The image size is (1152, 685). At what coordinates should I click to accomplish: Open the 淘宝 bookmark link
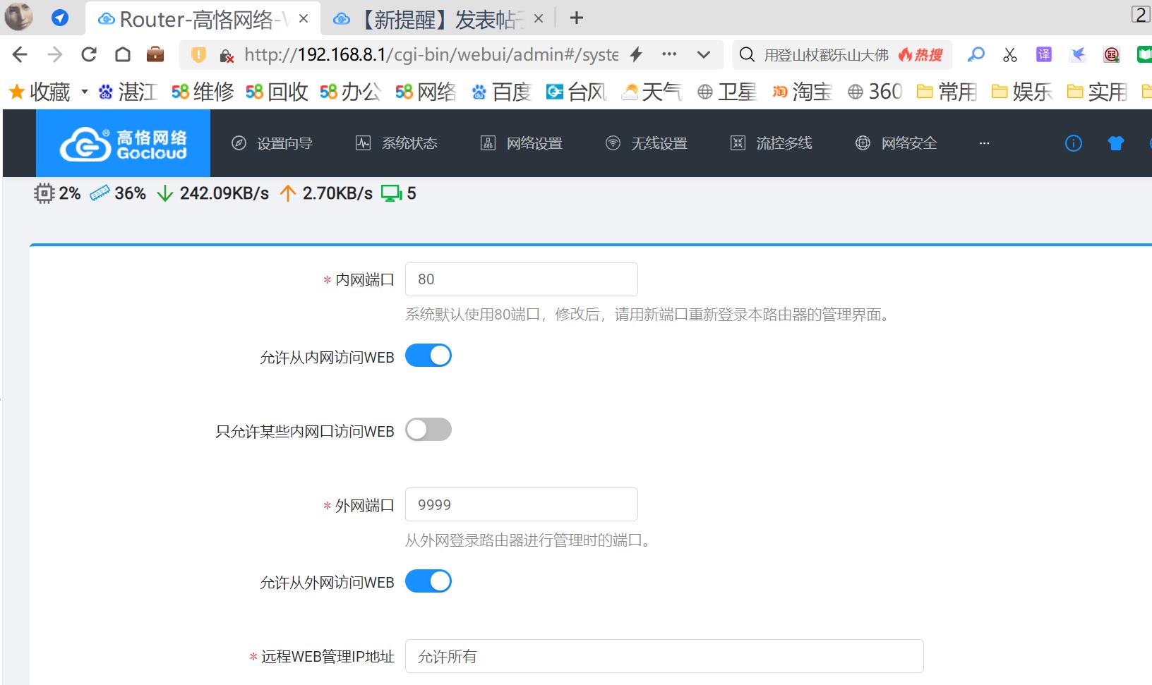(803, 92)
